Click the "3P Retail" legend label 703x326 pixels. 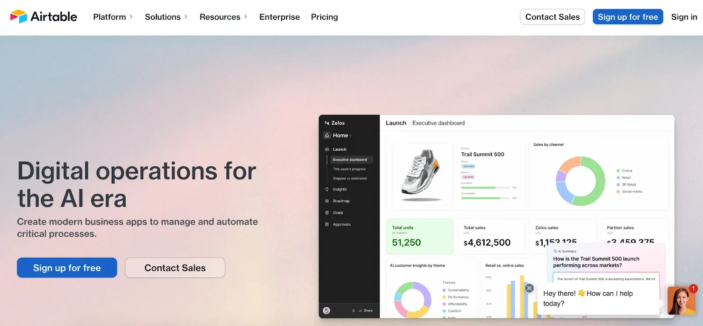pyautogui.click(x=629, y=185)
